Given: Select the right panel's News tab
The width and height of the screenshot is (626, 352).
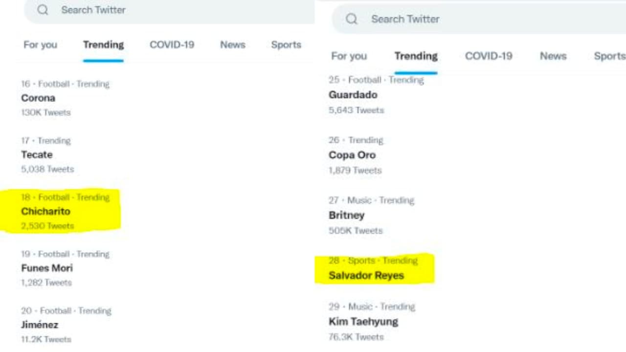Looking at the screenshot, I should tap(553, 56).
